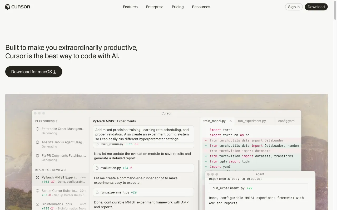The height and width of the screenshot is (210, 337).
Task: Go to Pricing page
Action: pyautogui.click(x=178, y=7)
